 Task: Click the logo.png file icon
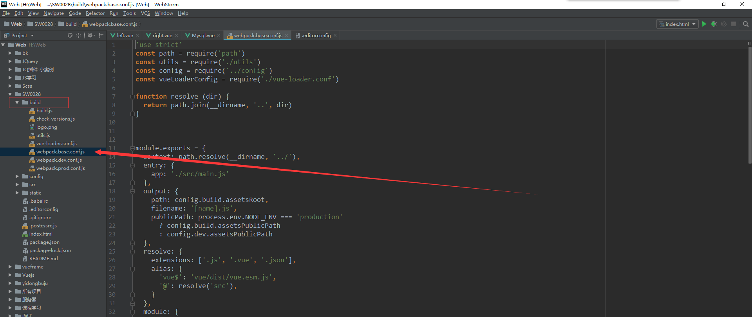point(32,127)
